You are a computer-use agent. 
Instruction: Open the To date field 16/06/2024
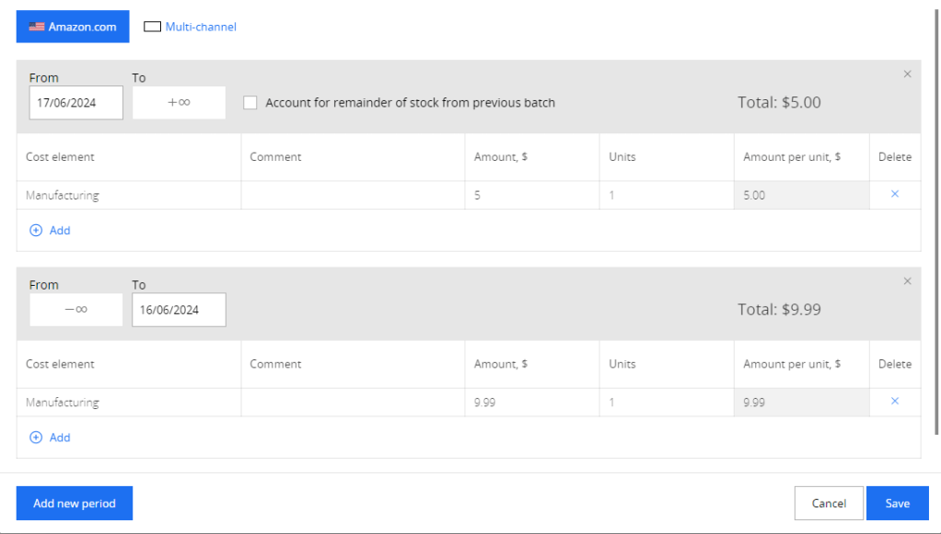tap(179, 310)
